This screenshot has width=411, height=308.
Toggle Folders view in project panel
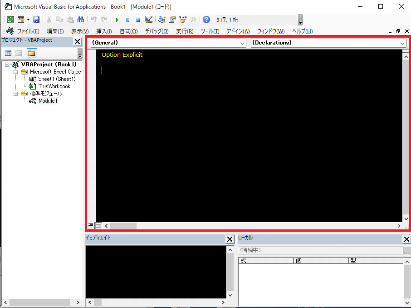pyautogui.click(x=32, y=53)
